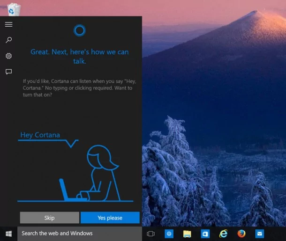Open the Mail app on the taskbar

click(260, 234)
